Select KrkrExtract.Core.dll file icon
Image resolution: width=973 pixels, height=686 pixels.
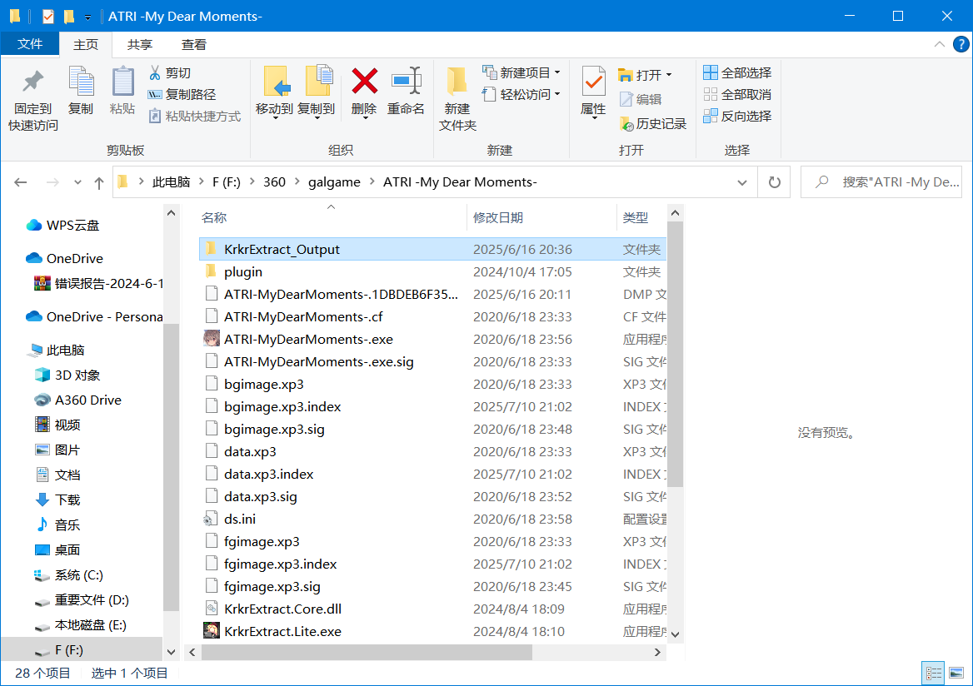212,609
